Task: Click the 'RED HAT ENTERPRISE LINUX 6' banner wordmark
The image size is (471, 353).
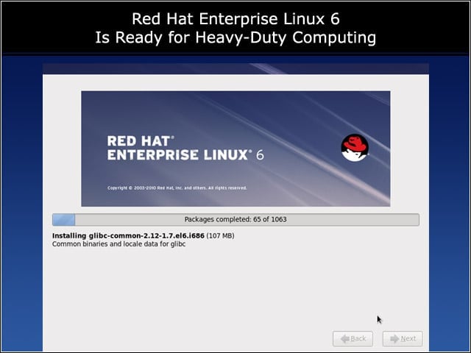Action: click(185, 148)
